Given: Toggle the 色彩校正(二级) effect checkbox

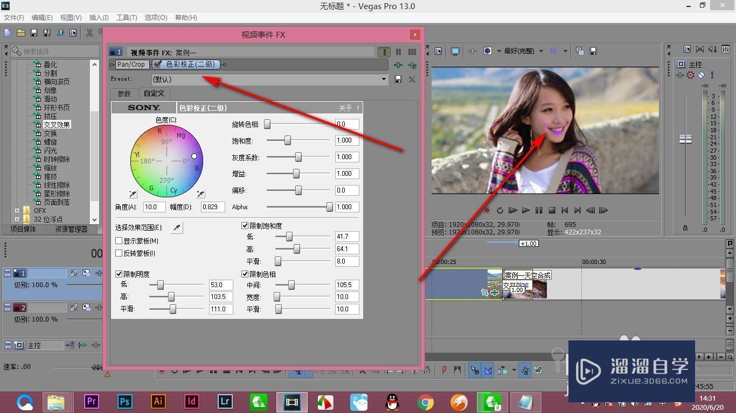Looking at the screenshot, I should (158, 65).
